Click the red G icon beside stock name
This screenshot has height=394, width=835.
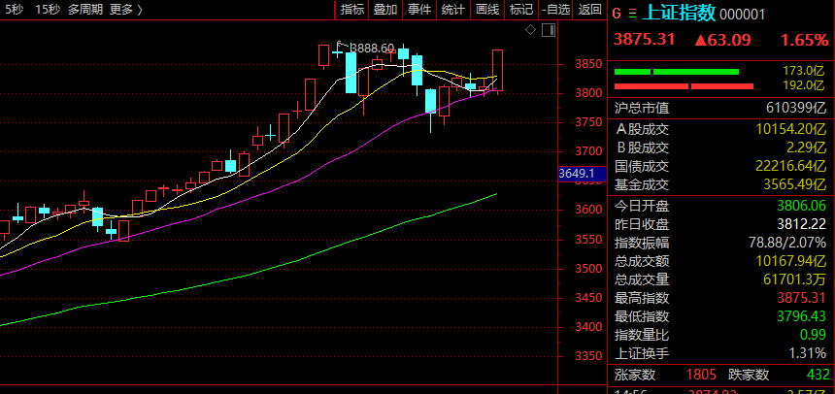point(617,14)
